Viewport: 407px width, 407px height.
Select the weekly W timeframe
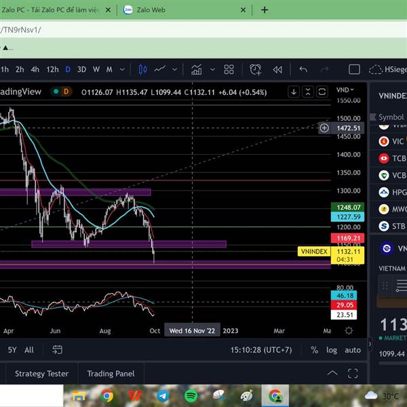click(96, 70)
